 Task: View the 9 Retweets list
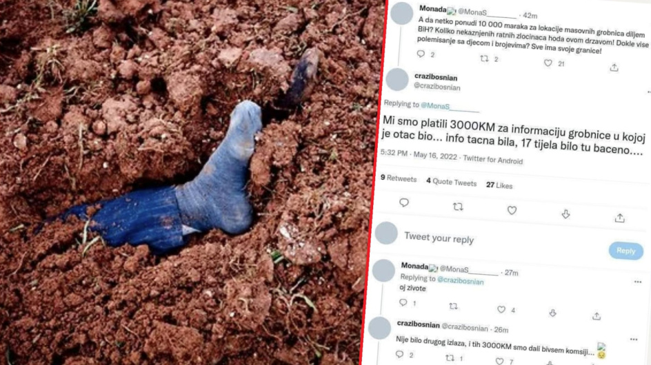tap(399, 178)
